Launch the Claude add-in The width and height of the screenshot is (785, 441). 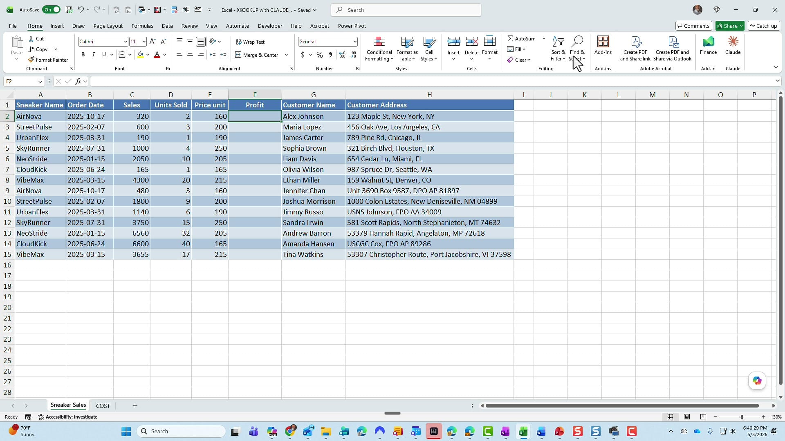pyautogui.click(x=733, y=45)
